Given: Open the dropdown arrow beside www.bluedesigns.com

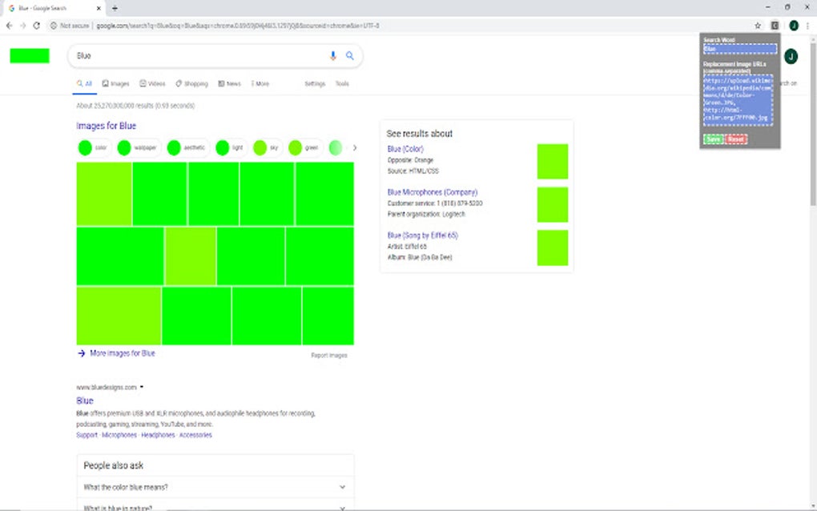Looking at the screenshot, I should [x=142, y=387].
